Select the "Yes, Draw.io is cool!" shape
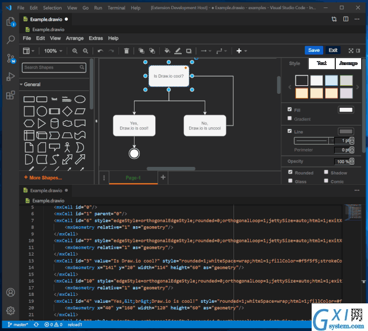 [134, 125]
